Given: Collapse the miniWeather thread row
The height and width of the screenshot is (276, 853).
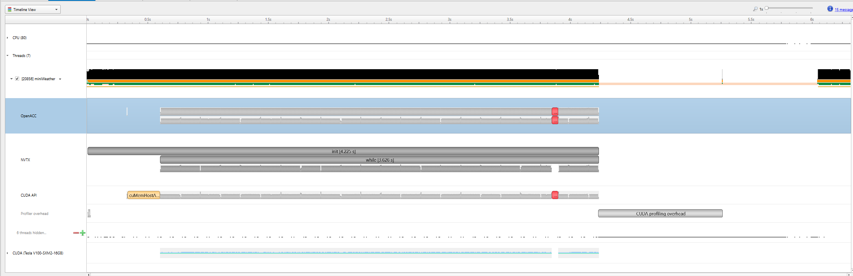Looking at the screenshot, I should tap(11, 79).
